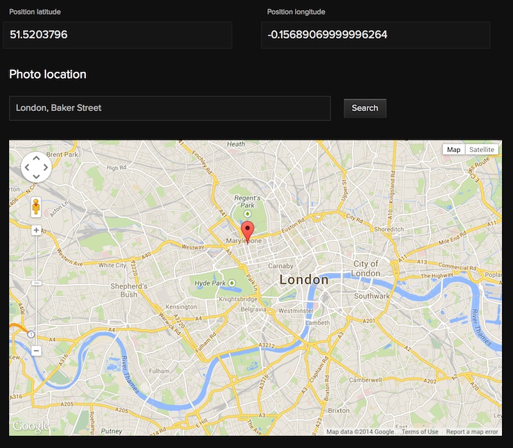
Task: Click Report a map error link
Action: [472, 431]
